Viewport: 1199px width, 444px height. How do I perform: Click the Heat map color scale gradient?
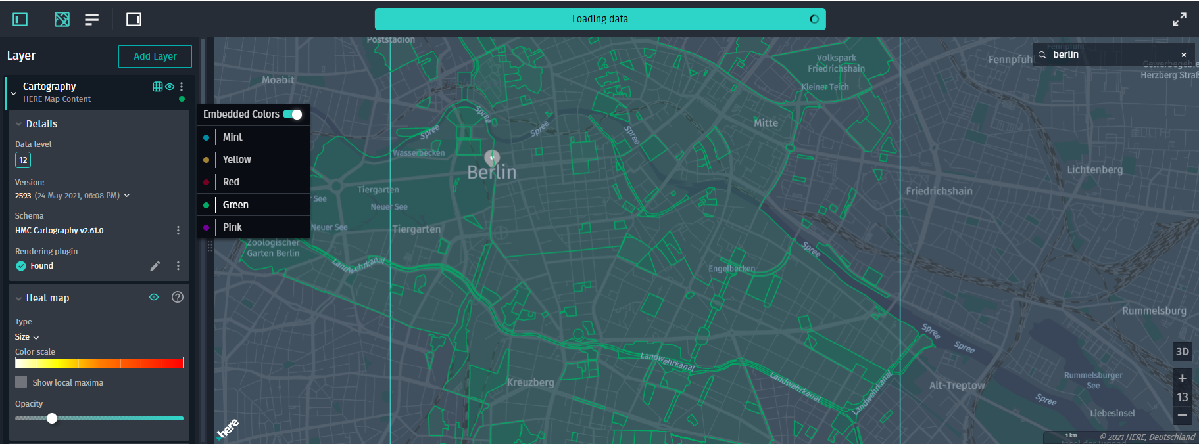[99, 363]
